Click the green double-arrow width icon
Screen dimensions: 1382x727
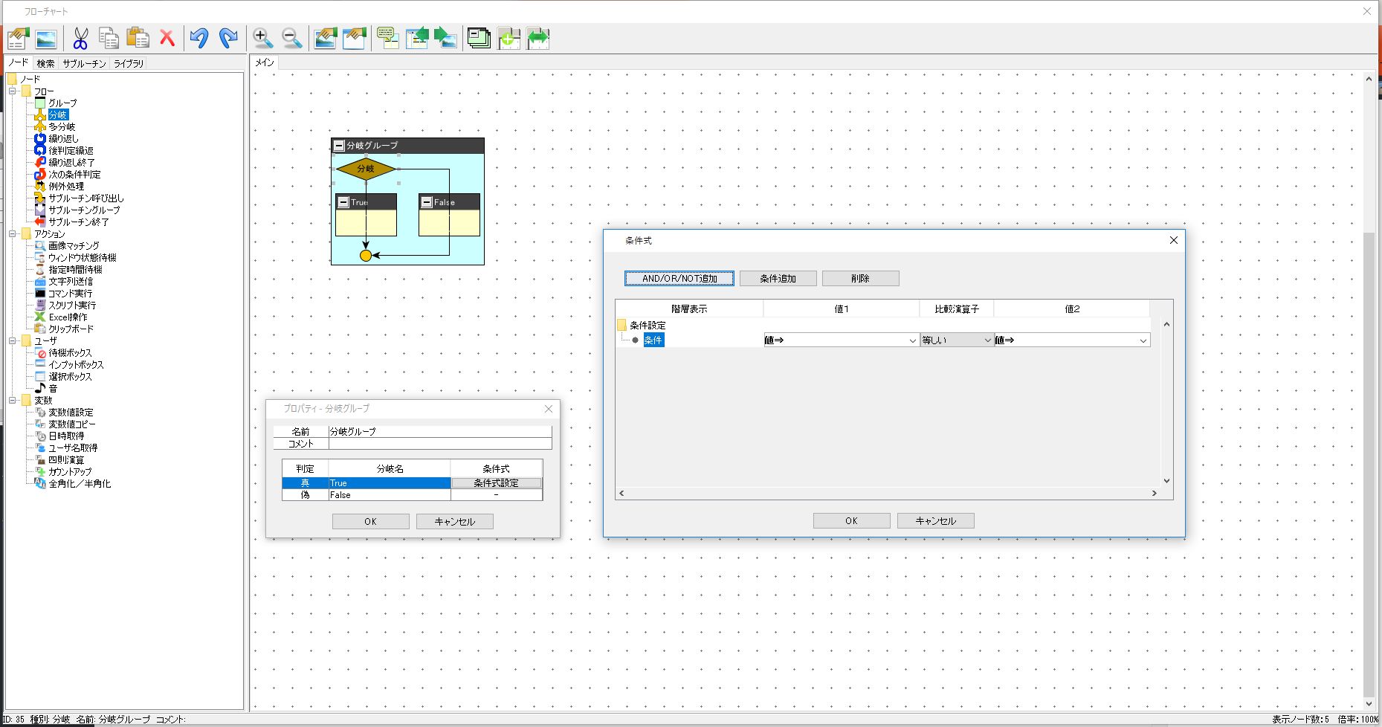[x=538, y=39]
